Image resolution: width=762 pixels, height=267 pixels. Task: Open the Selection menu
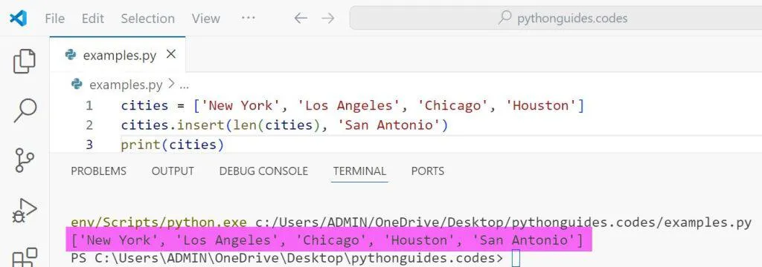[148, 19]
